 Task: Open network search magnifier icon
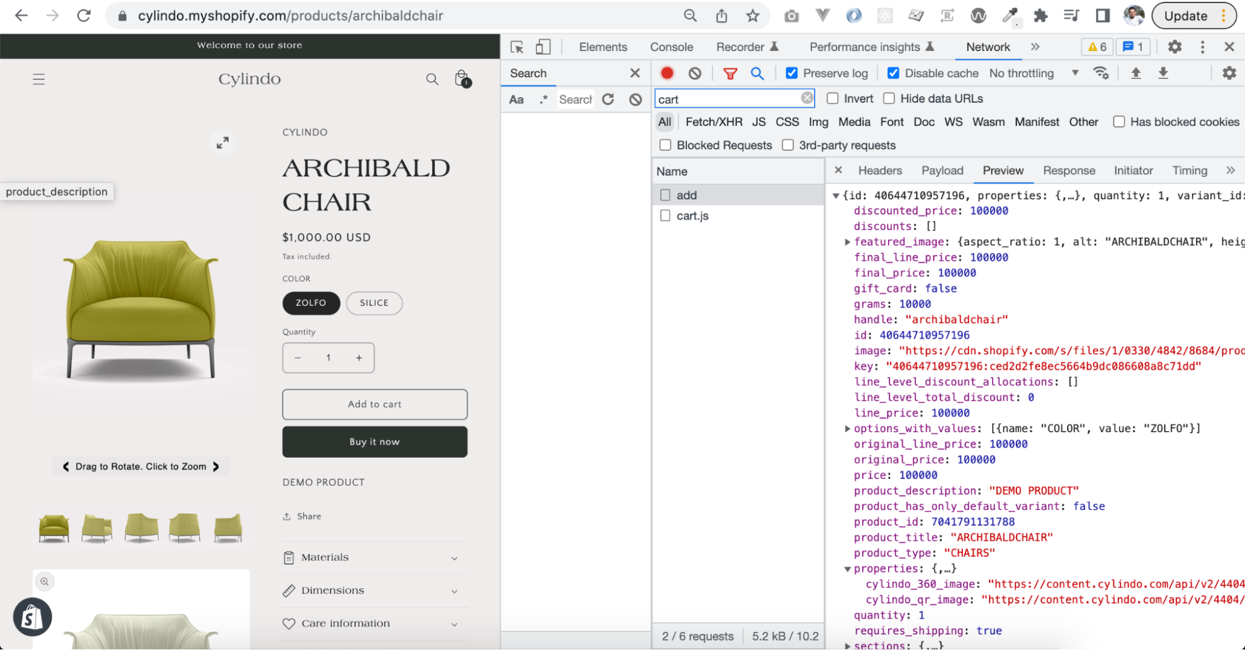757,73
